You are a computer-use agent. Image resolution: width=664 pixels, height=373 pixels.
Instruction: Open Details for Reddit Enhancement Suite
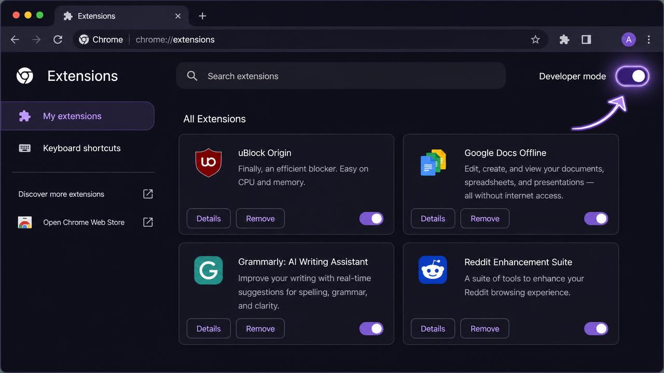pyautogui.click(x=433, y=328)
